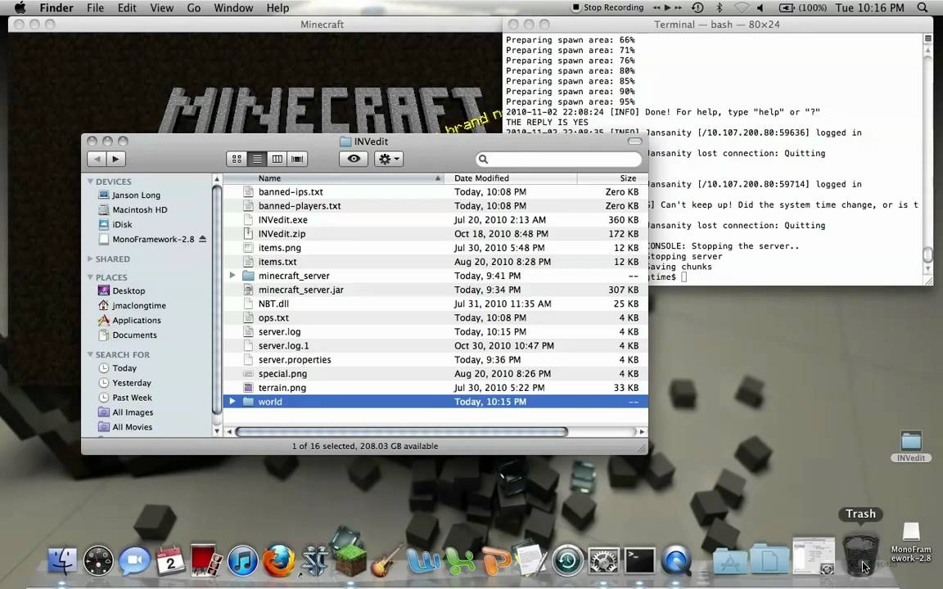The width and height of the screenshot is (943, 589).
Task: Open the File menu
Action: 95,8
